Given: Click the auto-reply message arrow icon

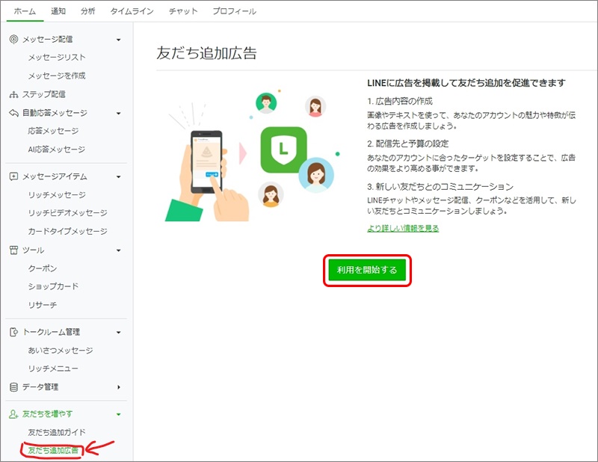Looking at the screenshot, I should click(13, 113).
